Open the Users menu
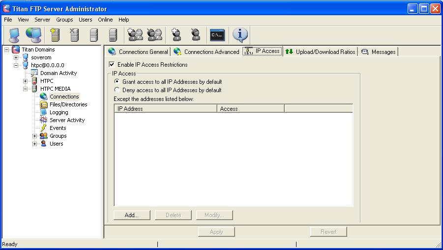The image size is (443, 250). pyautogui.click(x=86, y=20)
